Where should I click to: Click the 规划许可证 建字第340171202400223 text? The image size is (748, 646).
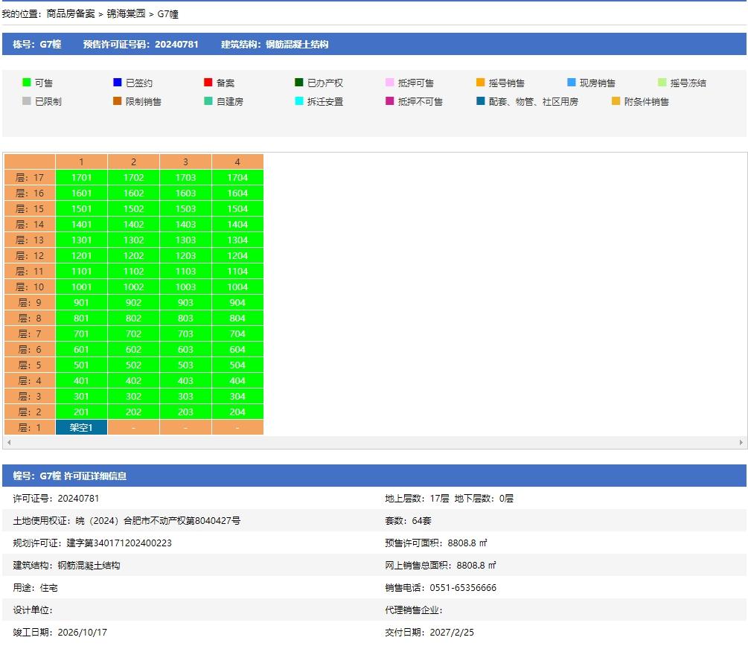92,543
